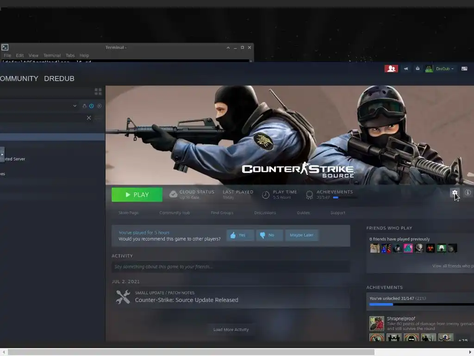Click the skull friend avatar
Image resolution: width=474 pixels, height=356 pixels.
(419, 248)
